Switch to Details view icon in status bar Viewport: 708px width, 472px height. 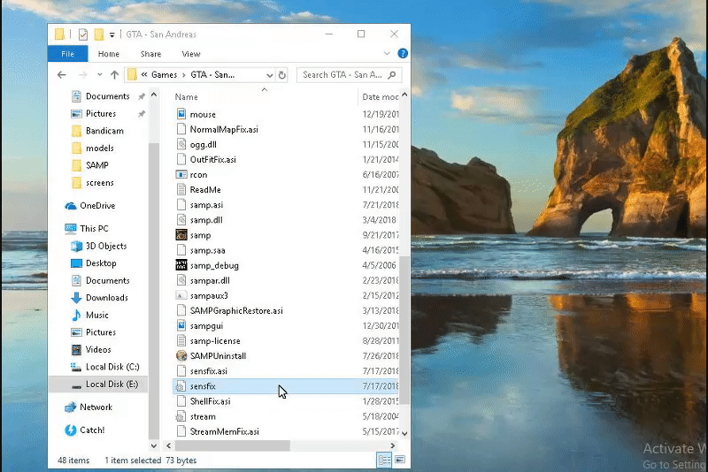pyautogui.click(x=384, y=460)
